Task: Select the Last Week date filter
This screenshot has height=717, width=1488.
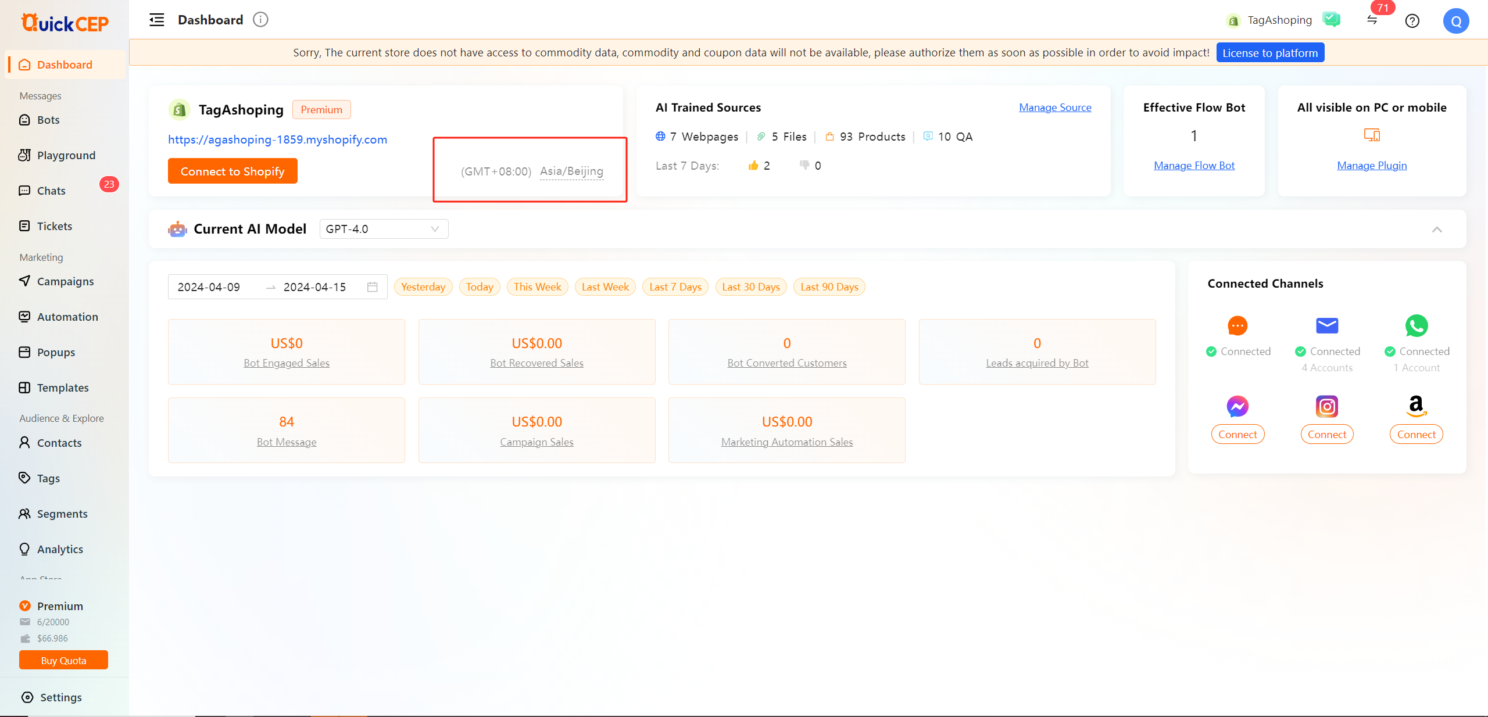Action: click(605, 287)
